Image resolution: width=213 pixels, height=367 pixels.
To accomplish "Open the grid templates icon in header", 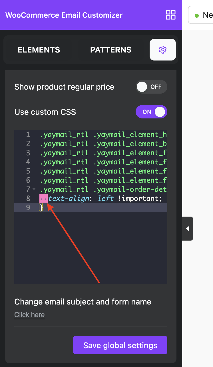I will tap(171, 15).
